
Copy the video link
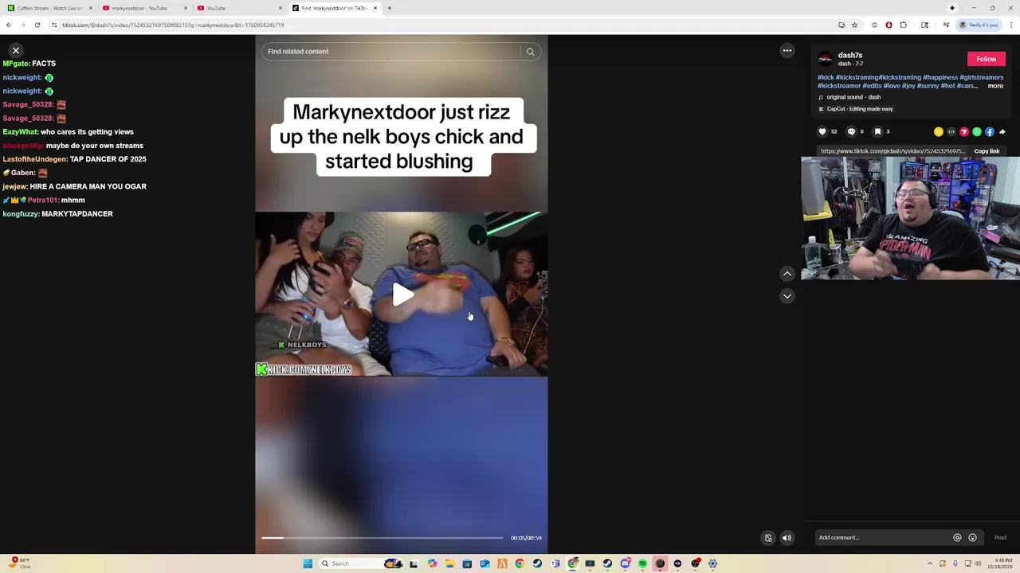pyautogui.click(x=987, y=151)
